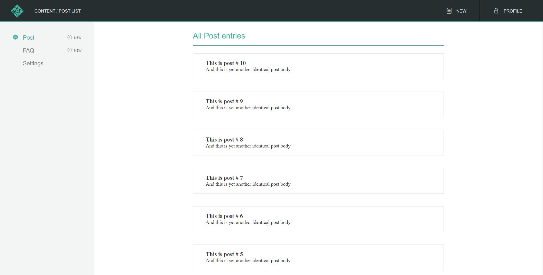Click the Keystone logo icon

tap(17, 11)
